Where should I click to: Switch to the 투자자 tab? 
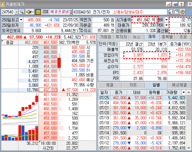coord(121,37)
